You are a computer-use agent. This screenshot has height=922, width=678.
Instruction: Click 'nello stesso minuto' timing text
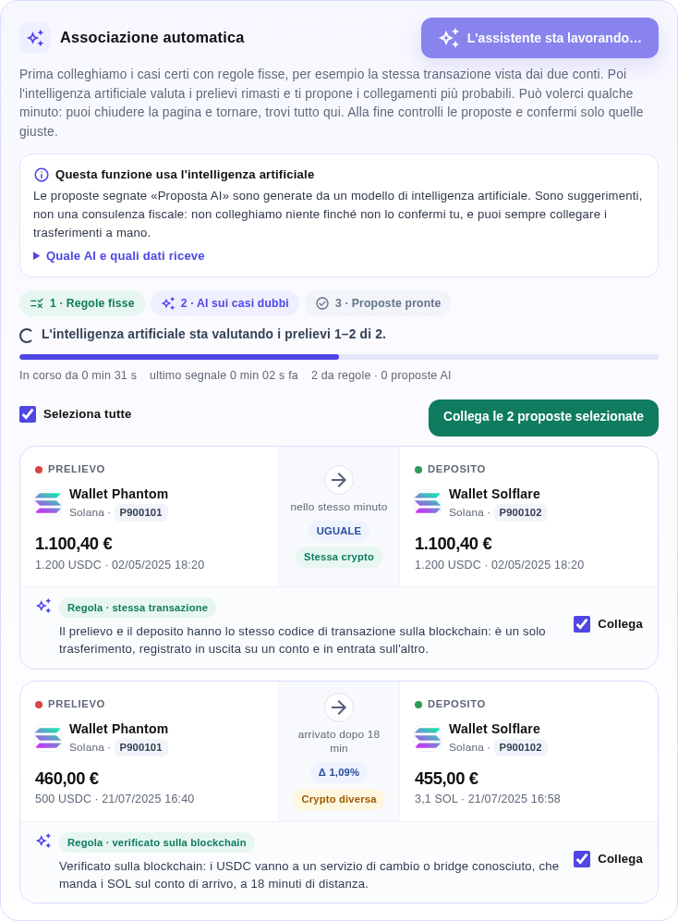click(x=339, y=507)
